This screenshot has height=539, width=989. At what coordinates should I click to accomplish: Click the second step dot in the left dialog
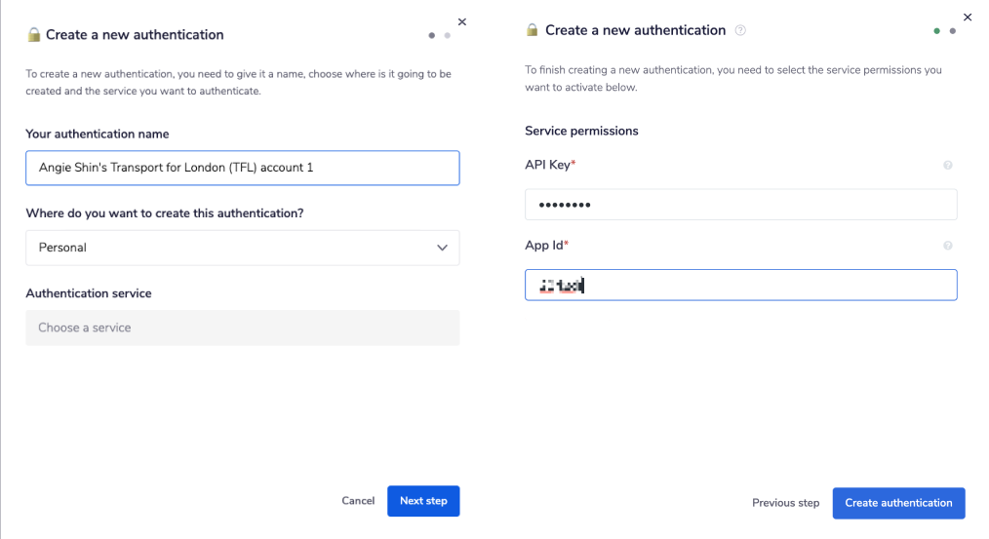click(x=448, y=35)
